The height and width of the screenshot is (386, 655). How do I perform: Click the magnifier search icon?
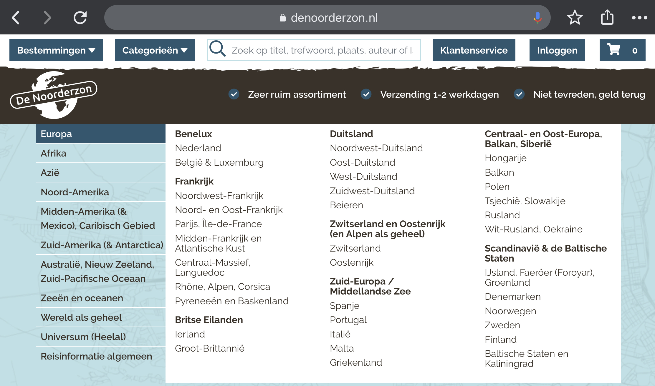218,49
